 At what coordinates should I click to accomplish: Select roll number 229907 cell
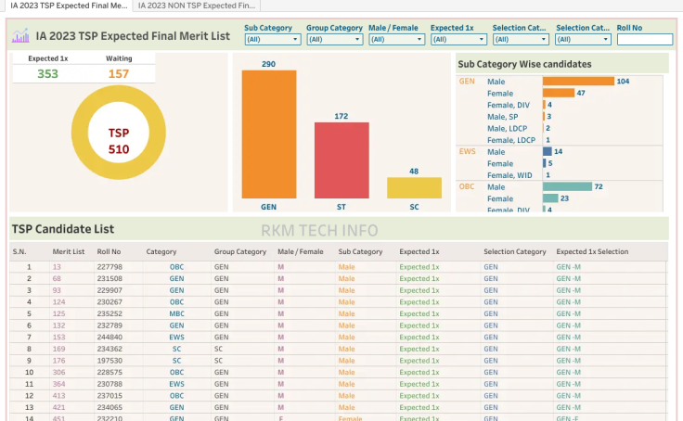tap(110, 290)
